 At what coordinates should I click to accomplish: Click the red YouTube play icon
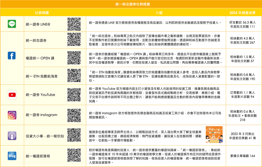(x=12, y=95)
